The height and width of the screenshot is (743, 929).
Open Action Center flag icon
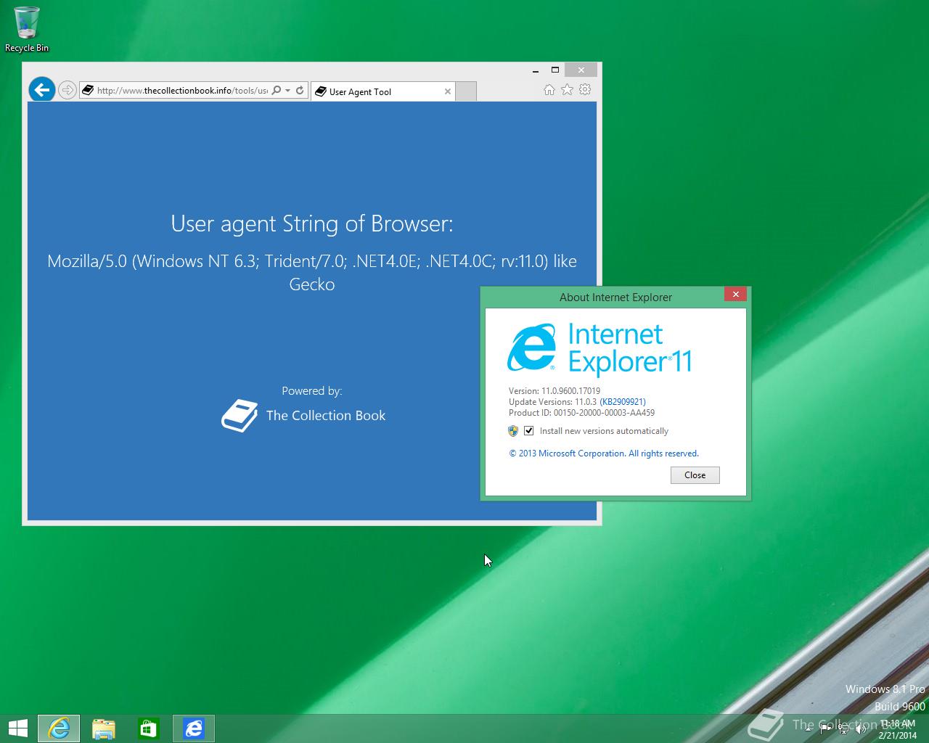coord(825,729)
